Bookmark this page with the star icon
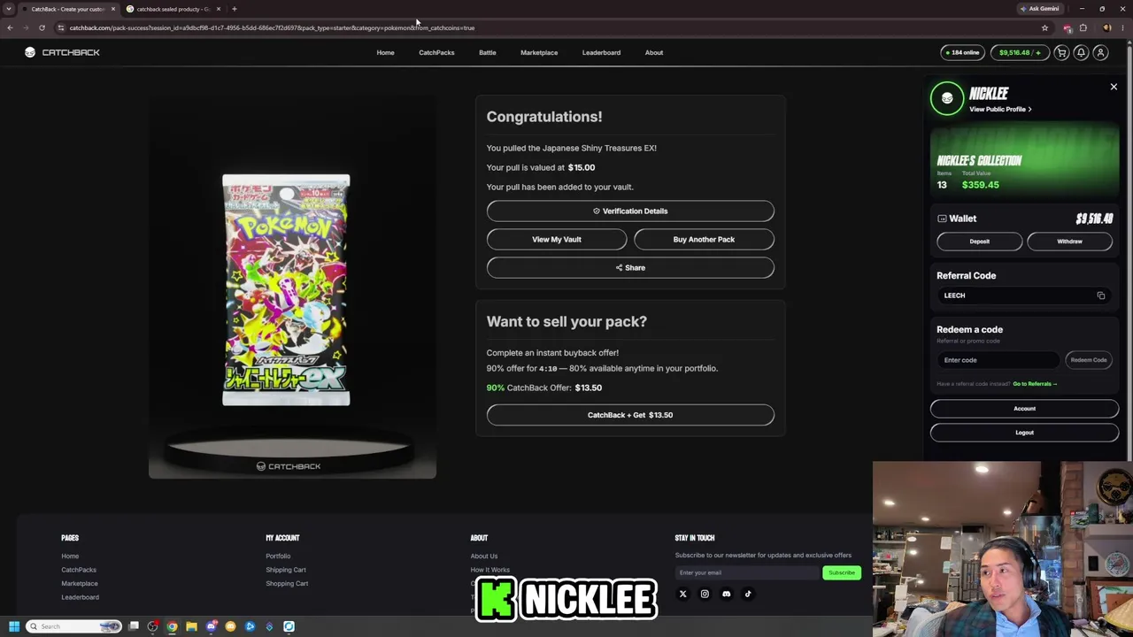This screenshot has height=637, width=1133. 1044,27
